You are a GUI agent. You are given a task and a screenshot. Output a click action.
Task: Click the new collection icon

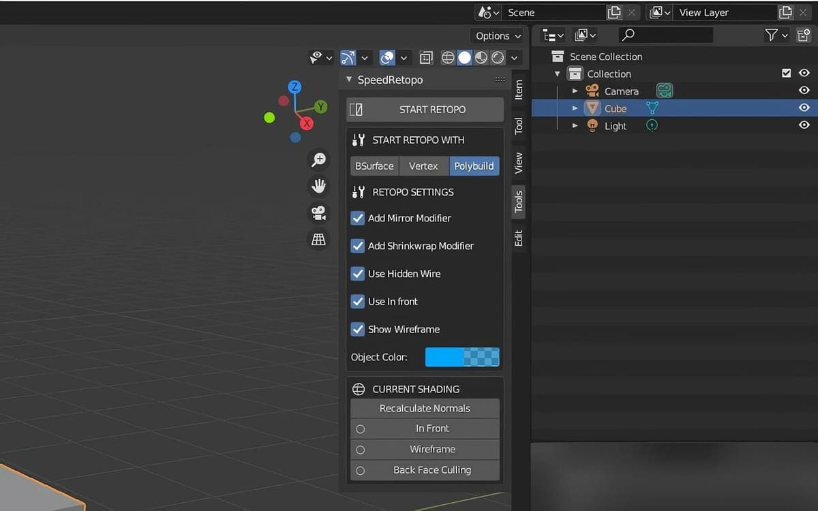[x=803, y=35]
